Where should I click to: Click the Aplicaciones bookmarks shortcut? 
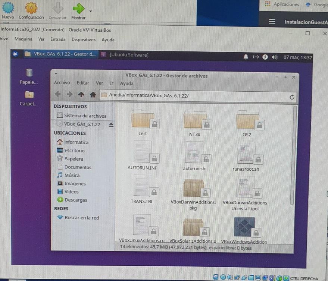pos(282,4)
